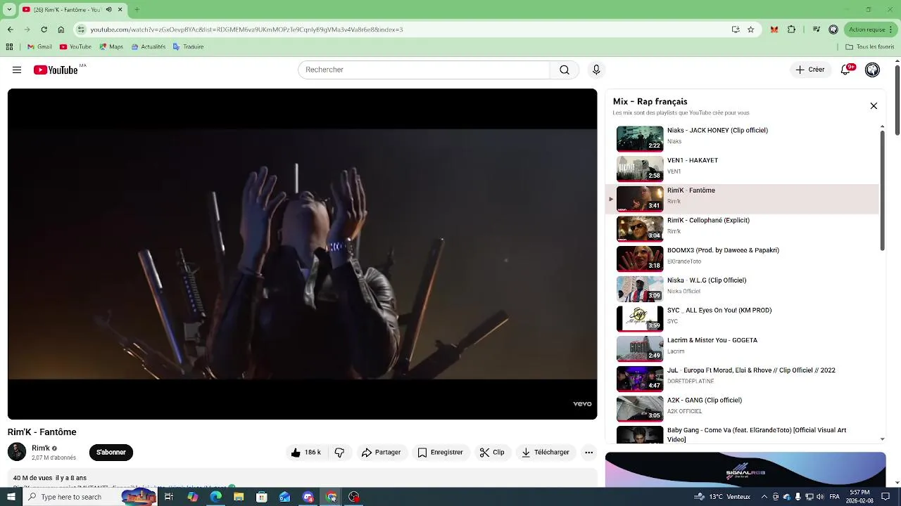The image size is (901, 506).
Task: Select Lacrim & Mister You - GOGETA
Action: pyautogui.click(x=743, y=349)
